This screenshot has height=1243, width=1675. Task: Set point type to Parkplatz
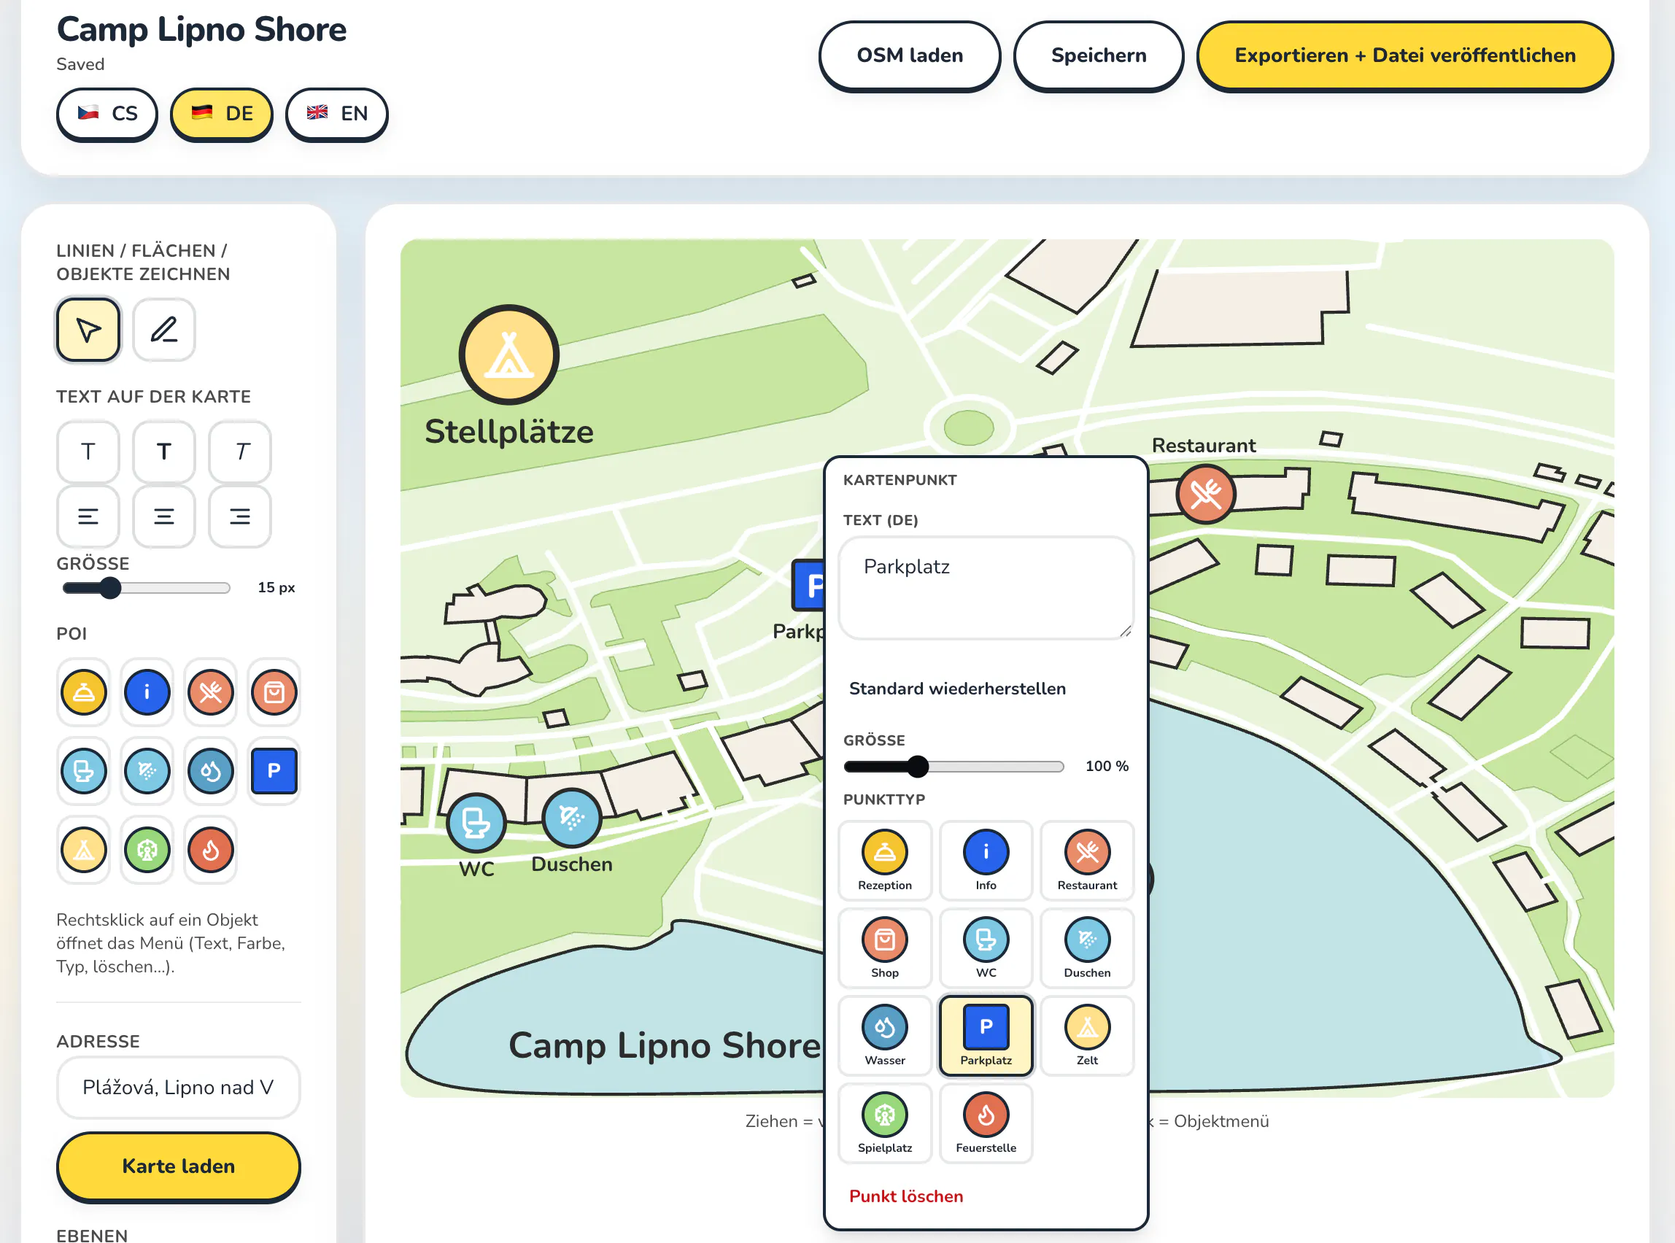coord(986,1035)
